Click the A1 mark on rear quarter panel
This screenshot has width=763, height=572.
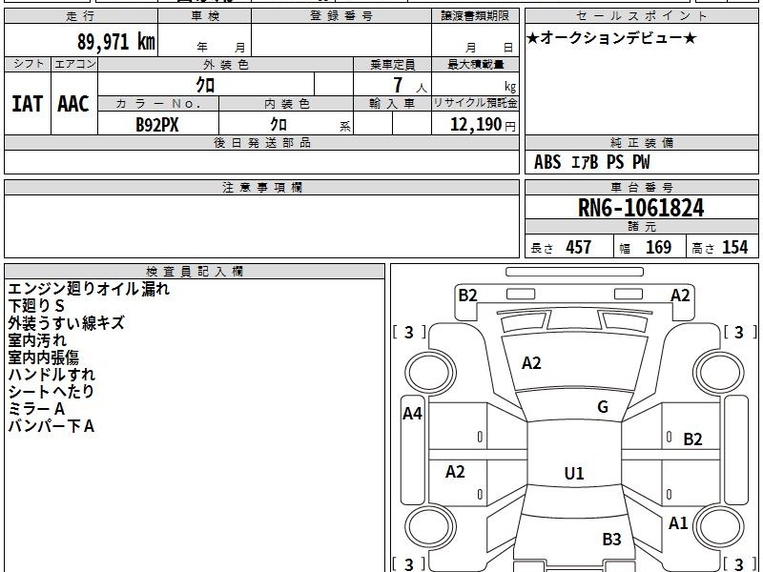tap(678, 523)
